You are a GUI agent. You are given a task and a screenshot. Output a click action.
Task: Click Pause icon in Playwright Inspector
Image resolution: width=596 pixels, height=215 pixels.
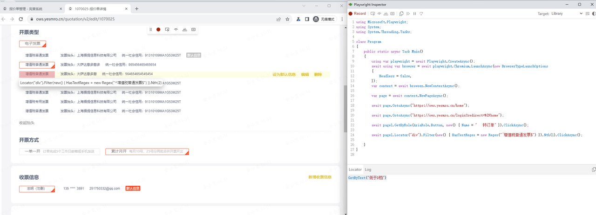[x=414, y=13]
